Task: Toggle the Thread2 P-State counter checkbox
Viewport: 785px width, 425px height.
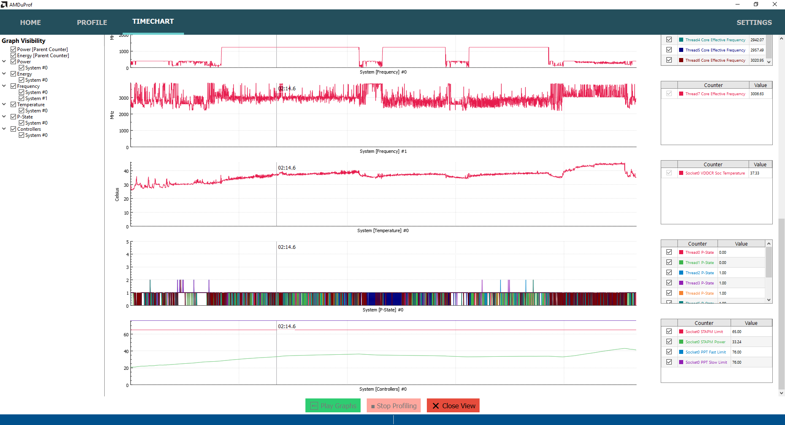Action: (669, 273)
